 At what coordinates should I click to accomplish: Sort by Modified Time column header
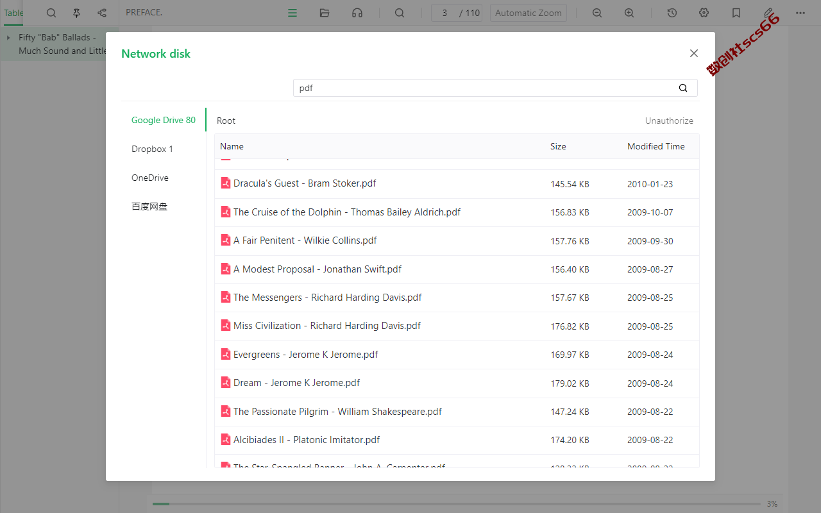[x=656, y=146]
